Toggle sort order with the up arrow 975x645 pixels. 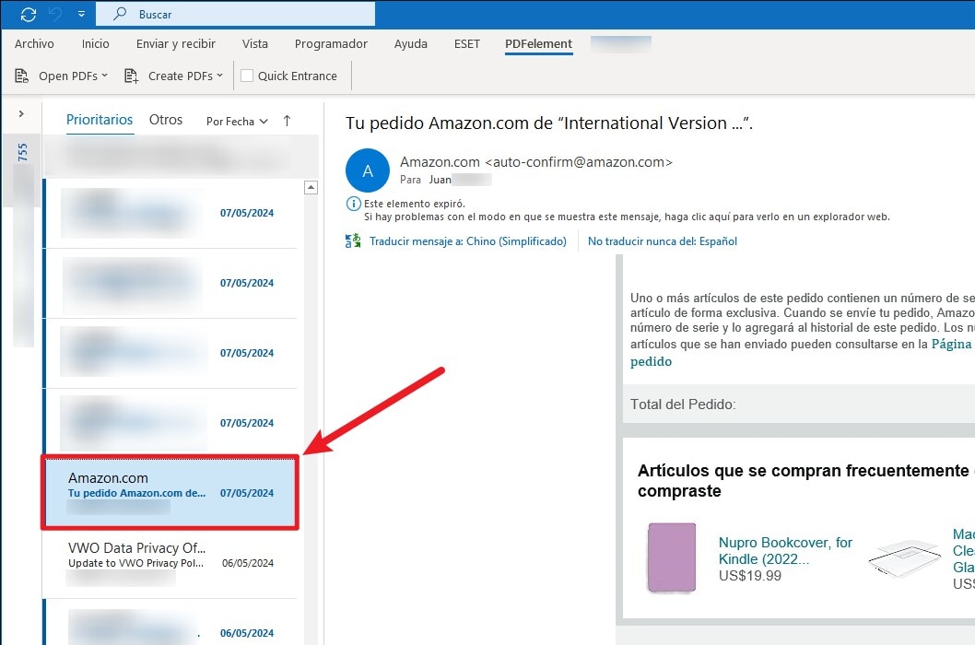click(x=287, y=121)
